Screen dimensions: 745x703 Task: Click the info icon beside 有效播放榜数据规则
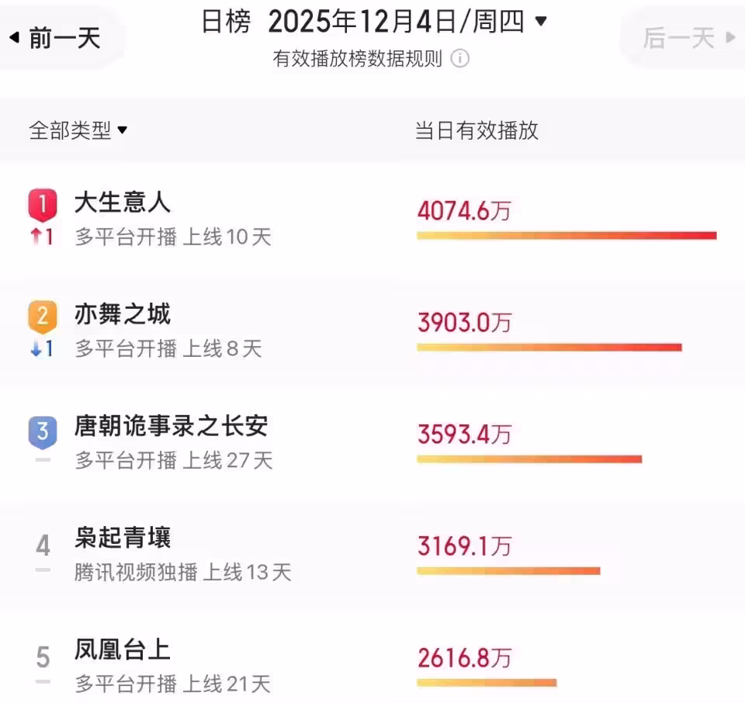point(460,59)
